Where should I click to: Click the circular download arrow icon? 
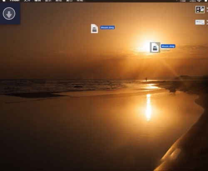9,13
